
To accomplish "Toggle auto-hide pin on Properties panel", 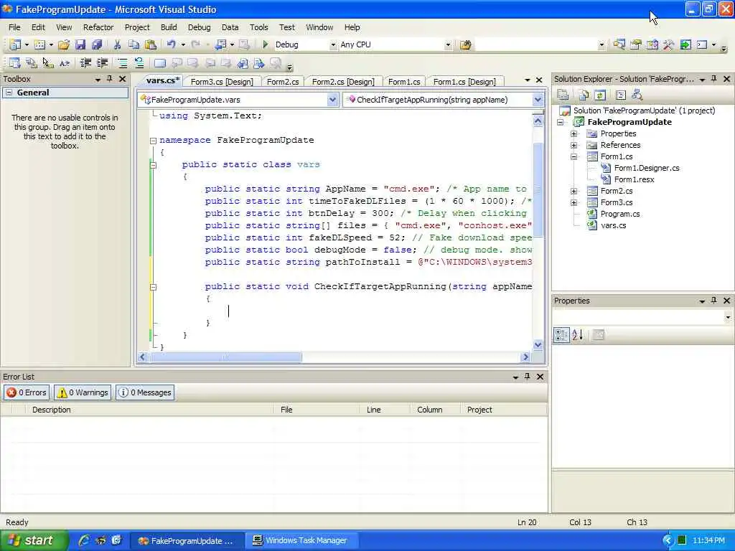I will pos(714,301).
